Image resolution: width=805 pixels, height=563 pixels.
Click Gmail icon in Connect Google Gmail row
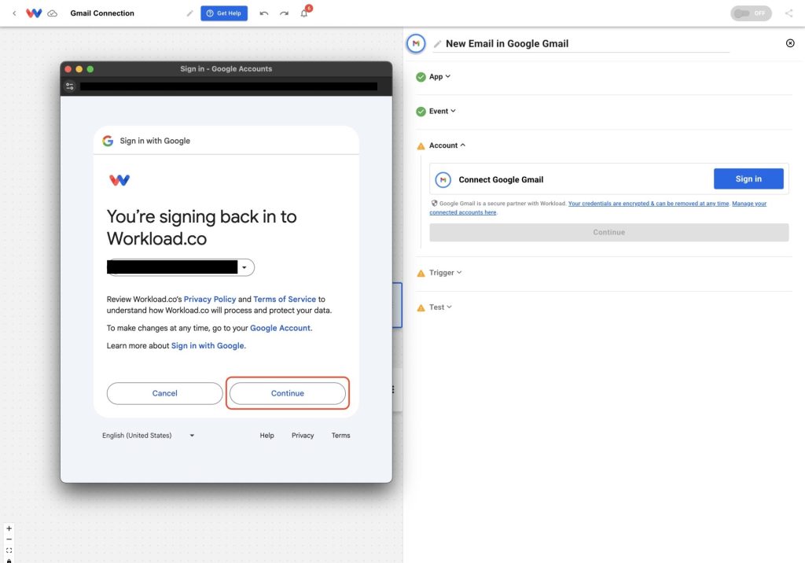(443, 180)
